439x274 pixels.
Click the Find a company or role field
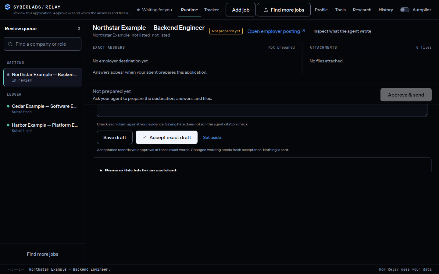(x=42, y=44)
